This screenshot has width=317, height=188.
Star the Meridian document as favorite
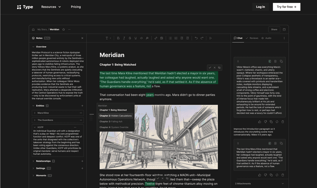(64, 29)
